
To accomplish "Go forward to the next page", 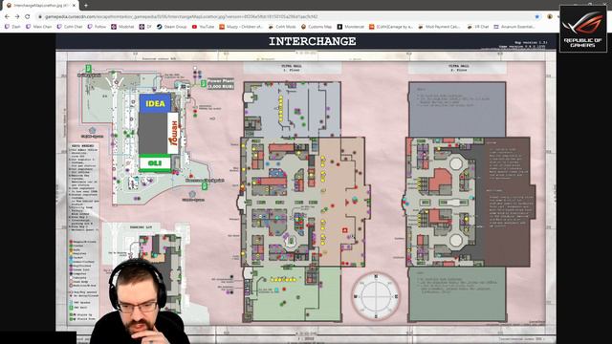I will pyautogui.click(x=17, y=17).
